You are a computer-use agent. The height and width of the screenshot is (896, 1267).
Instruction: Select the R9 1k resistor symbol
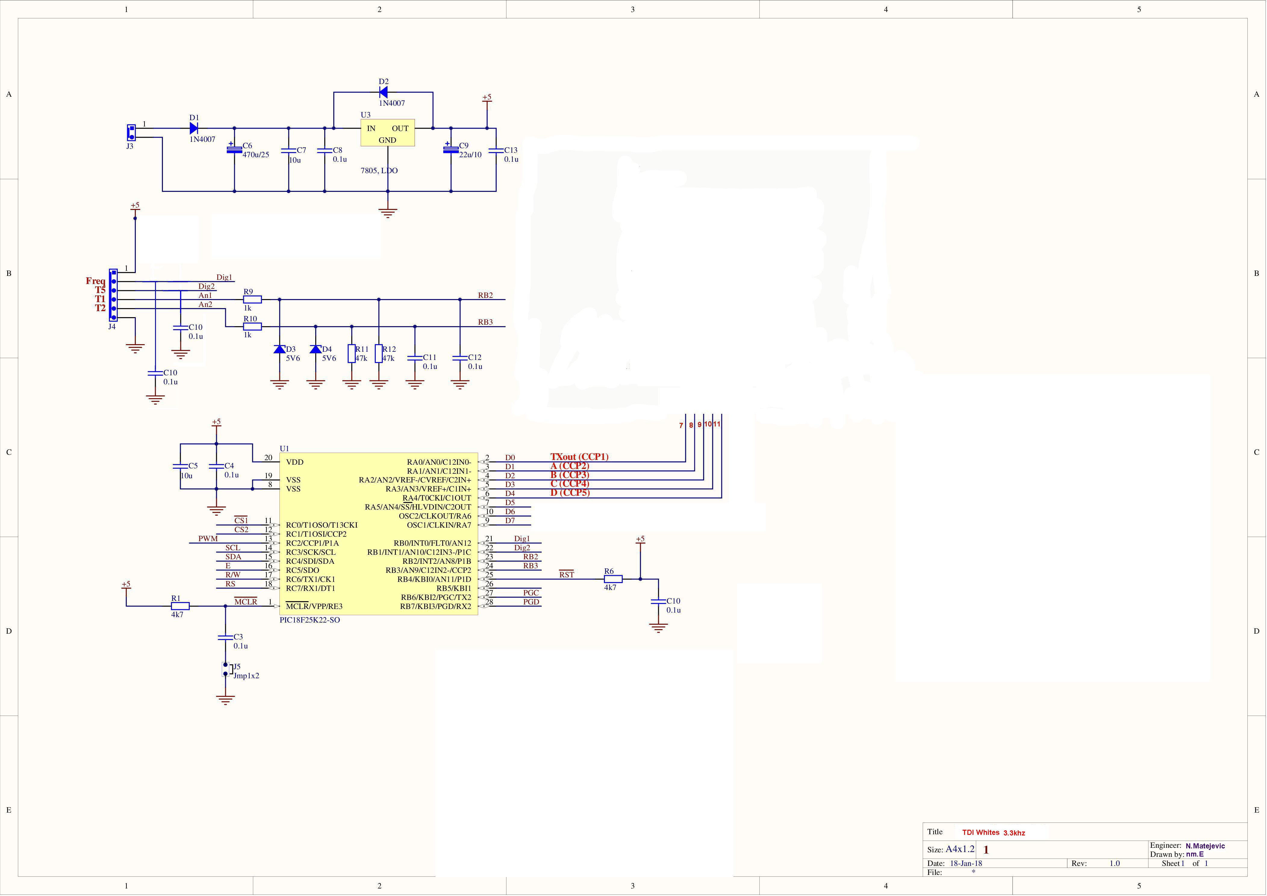(253, 300)
